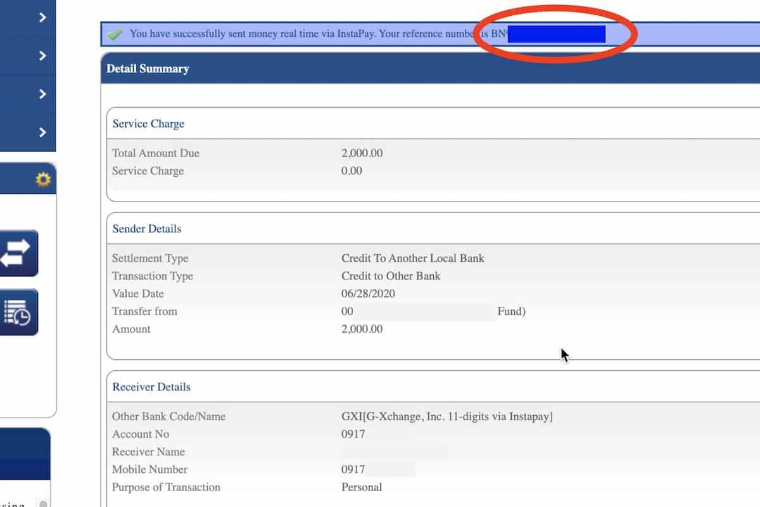Expand the first sidebar menu chevron
This screenshot has width=760, height=507.
click(42, 18)
